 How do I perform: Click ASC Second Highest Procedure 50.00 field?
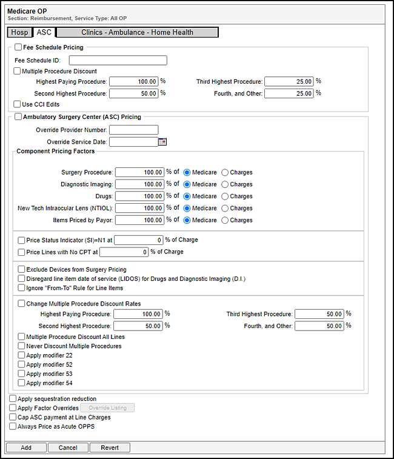coord(138,326)
